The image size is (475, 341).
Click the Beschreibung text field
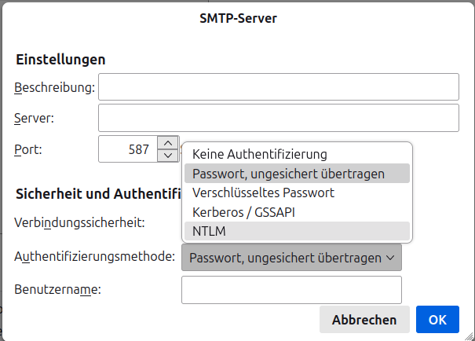278,87
